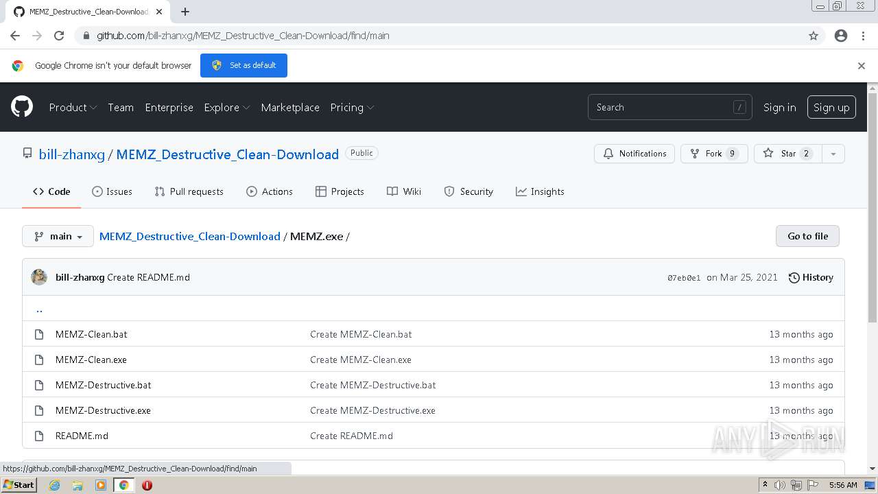Viewport: 878px width, 494px height.
Task: Open the Chrome profile avatar icon
Action: tap(841, 36)
